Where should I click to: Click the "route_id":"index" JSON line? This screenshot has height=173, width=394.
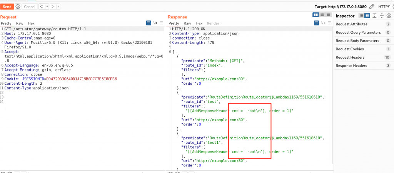pos(202,65)
